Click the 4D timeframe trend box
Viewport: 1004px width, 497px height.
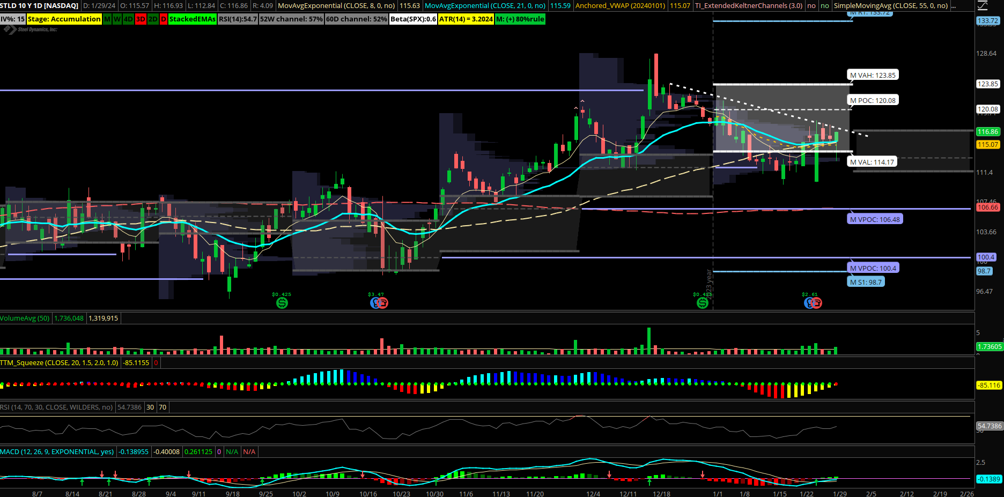tap(128, 19)
